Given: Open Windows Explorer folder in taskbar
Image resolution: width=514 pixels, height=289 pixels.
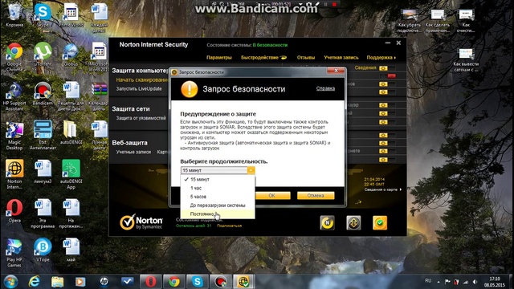Looking at the screenshot, I should [57, 282].
